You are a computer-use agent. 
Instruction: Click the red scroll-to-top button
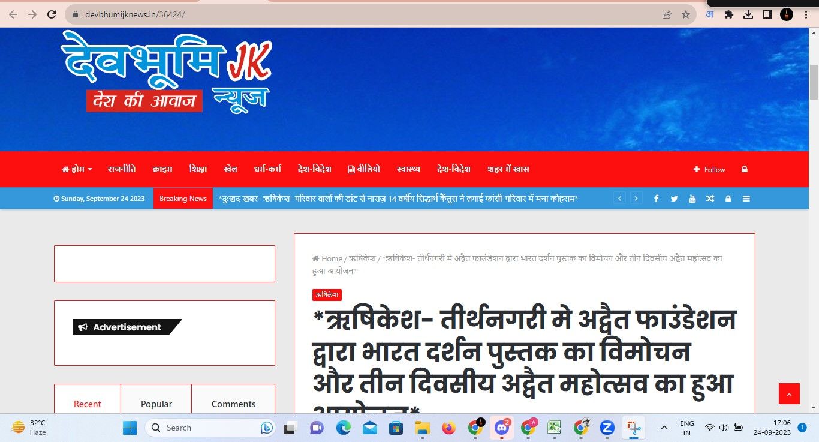coord(788,394)
